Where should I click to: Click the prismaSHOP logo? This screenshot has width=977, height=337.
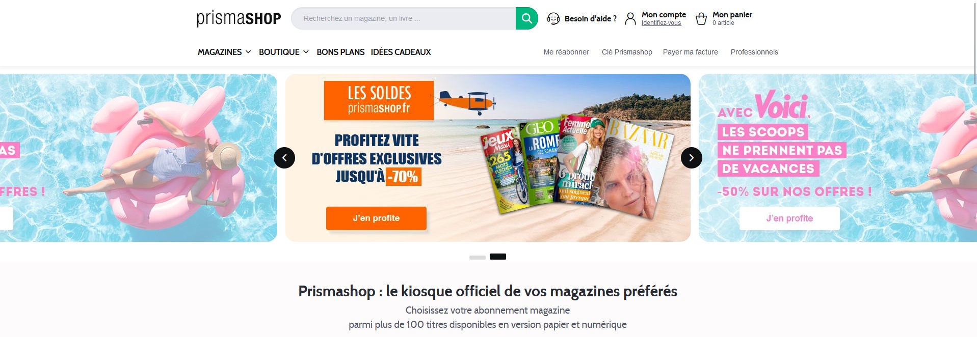click(x=239, y=18)
